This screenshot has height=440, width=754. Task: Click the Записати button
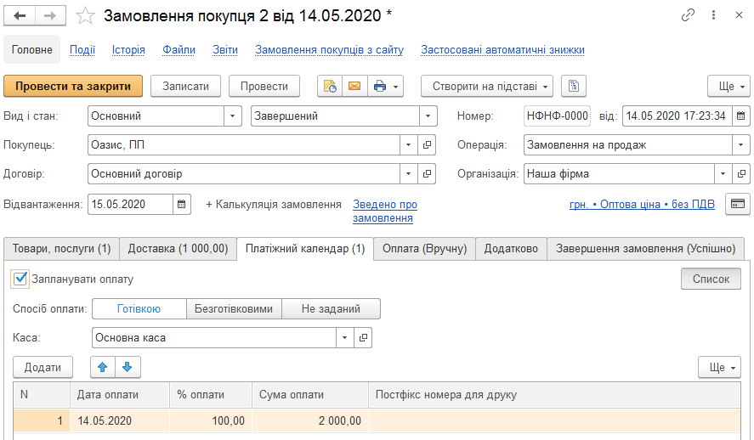click(x=185, y=86)
